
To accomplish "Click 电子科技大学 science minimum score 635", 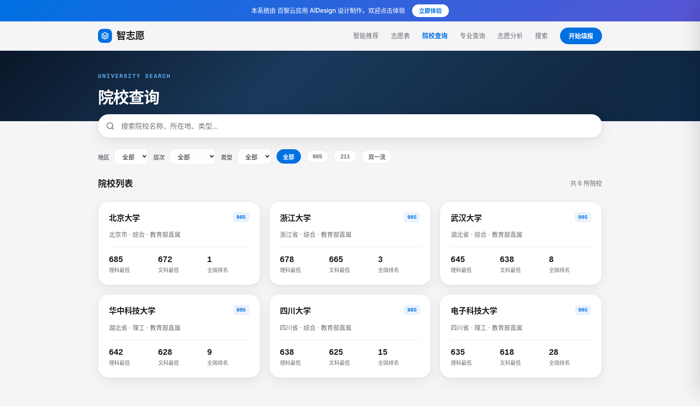I will click(x=458, y=352).
